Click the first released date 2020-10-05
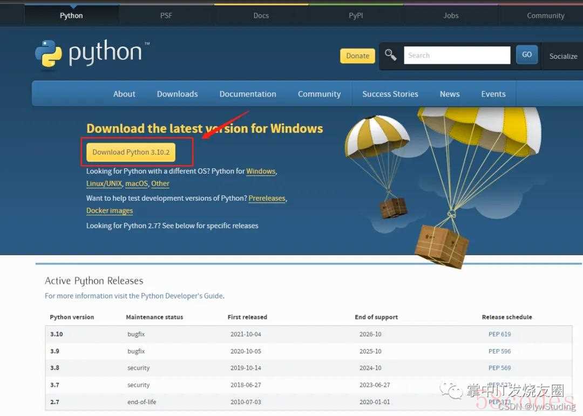 246,351
